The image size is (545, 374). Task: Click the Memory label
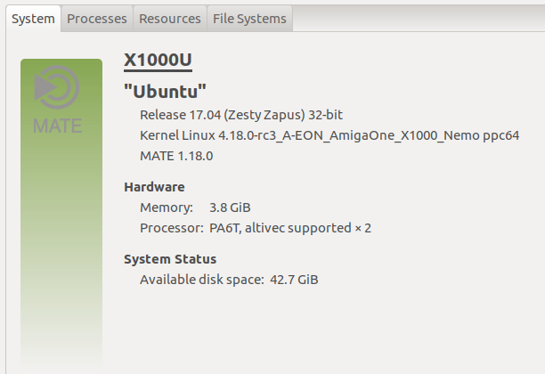166,207
